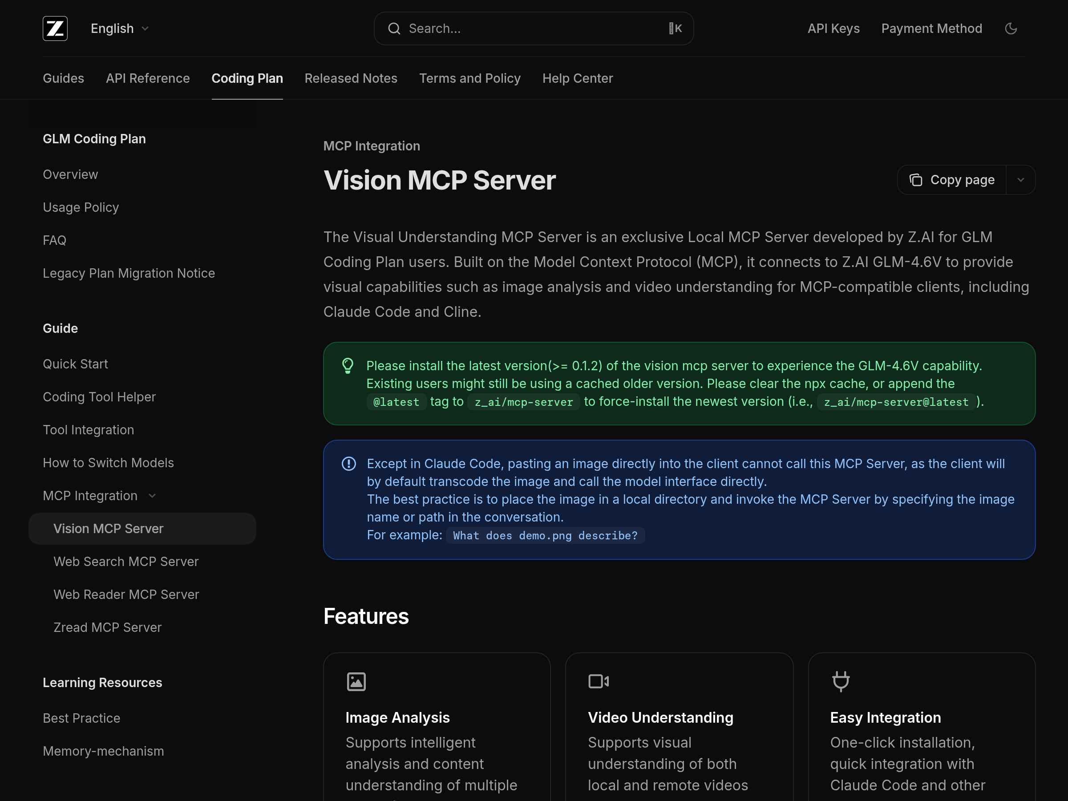This screenshot has height=801, width=1068.
Task: Open Web Reader MCP Server page
Action: (x=126, y=595)
